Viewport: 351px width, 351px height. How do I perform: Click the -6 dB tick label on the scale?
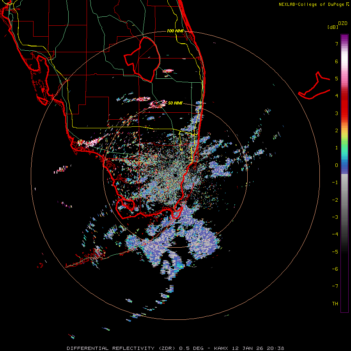(x=335, y=269)
